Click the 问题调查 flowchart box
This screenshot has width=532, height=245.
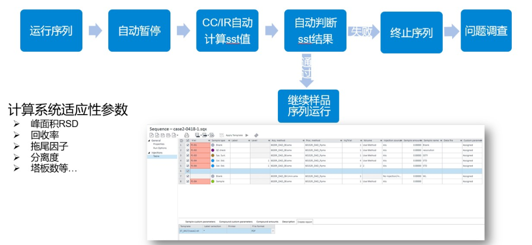486,31
